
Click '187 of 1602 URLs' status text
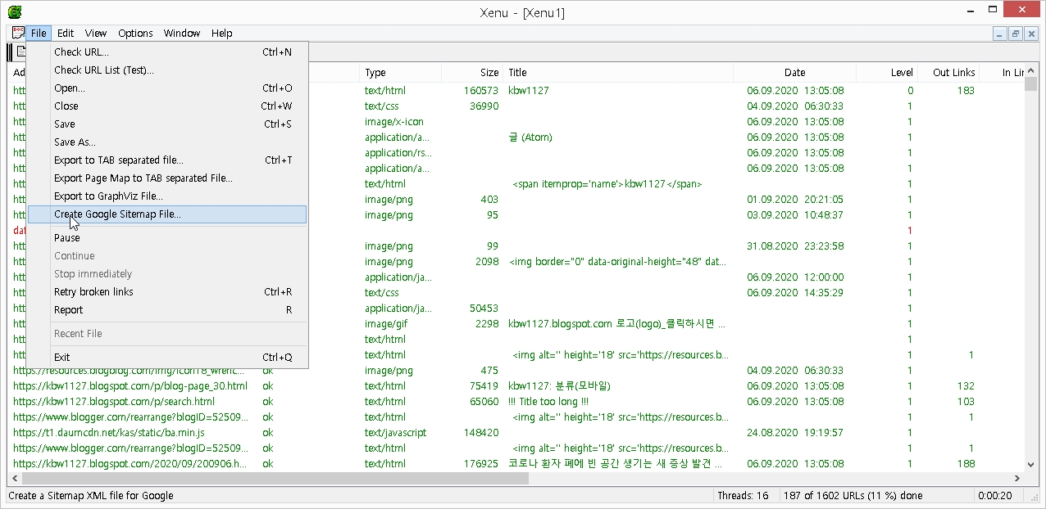click(x=853, y=495)
